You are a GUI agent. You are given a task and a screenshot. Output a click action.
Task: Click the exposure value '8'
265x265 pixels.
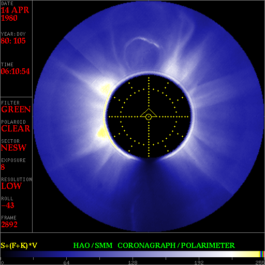[x=3, y=167]
